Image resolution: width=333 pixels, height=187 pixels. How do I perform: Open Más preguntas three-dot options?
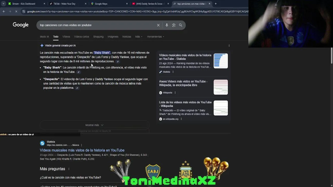69,169
